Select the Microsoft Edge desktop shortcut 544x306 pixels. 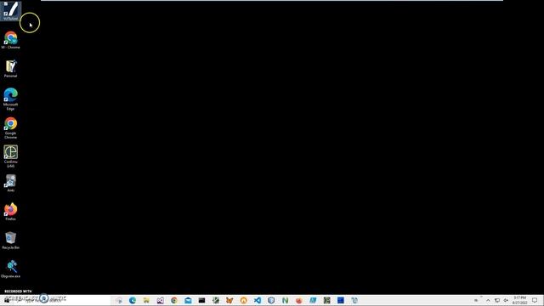[x=10, y=99]
